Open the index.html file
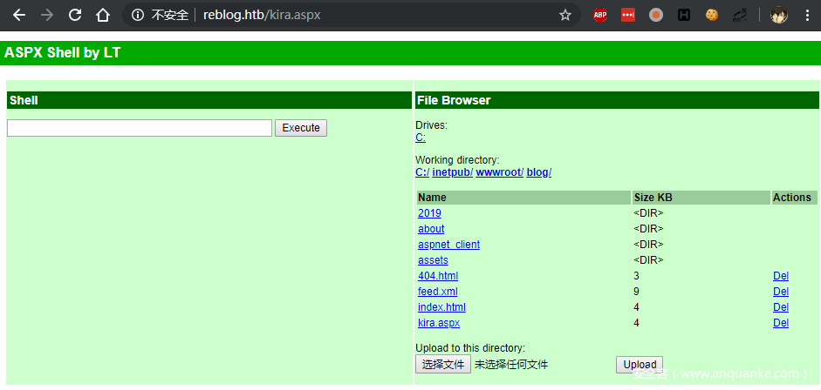The width and height of the screenshot is (821, 390). (442, 307)
